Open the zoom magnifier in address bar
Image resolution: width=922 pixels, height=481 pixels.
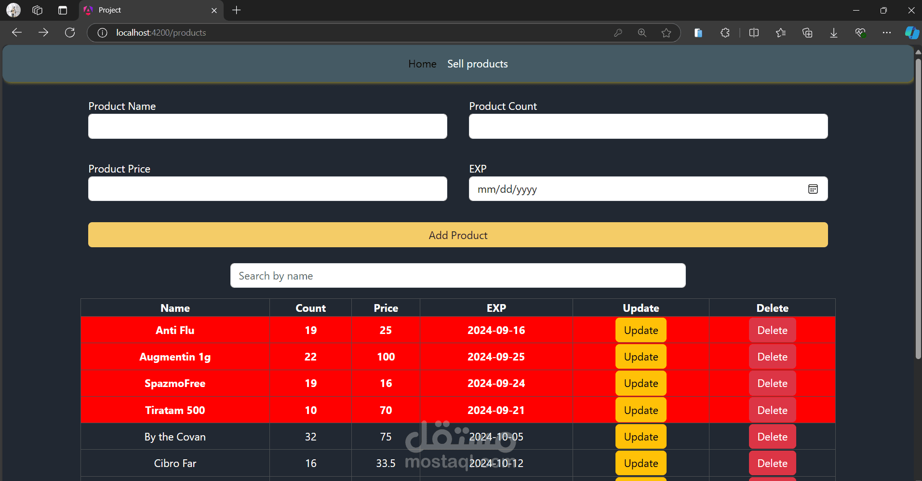coord(642,33)
